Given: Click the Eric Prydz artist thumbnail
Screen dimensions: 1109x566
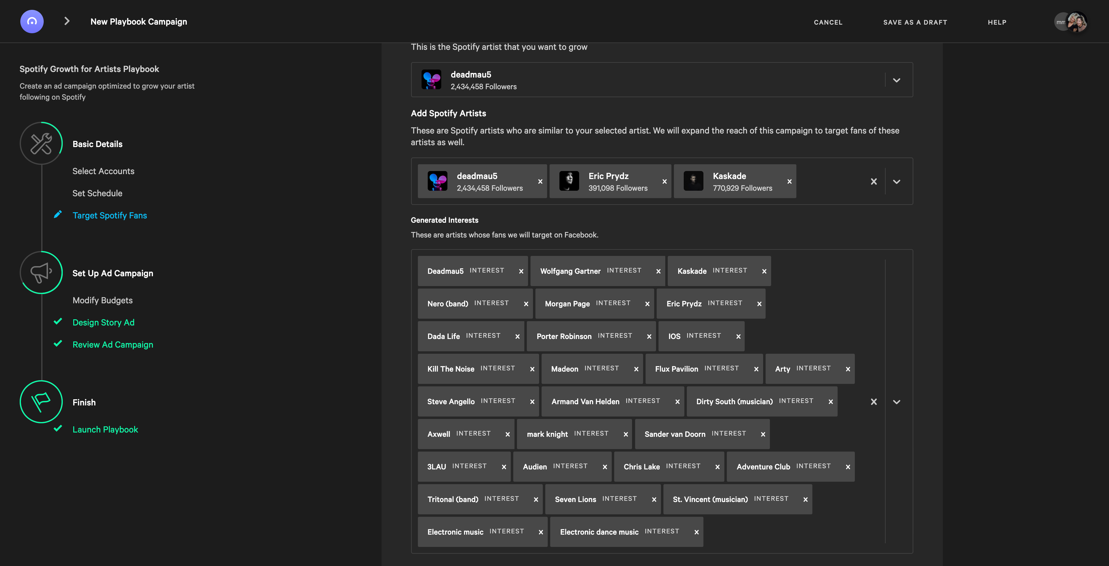Looking at the screenshot, I should point(569,181).
